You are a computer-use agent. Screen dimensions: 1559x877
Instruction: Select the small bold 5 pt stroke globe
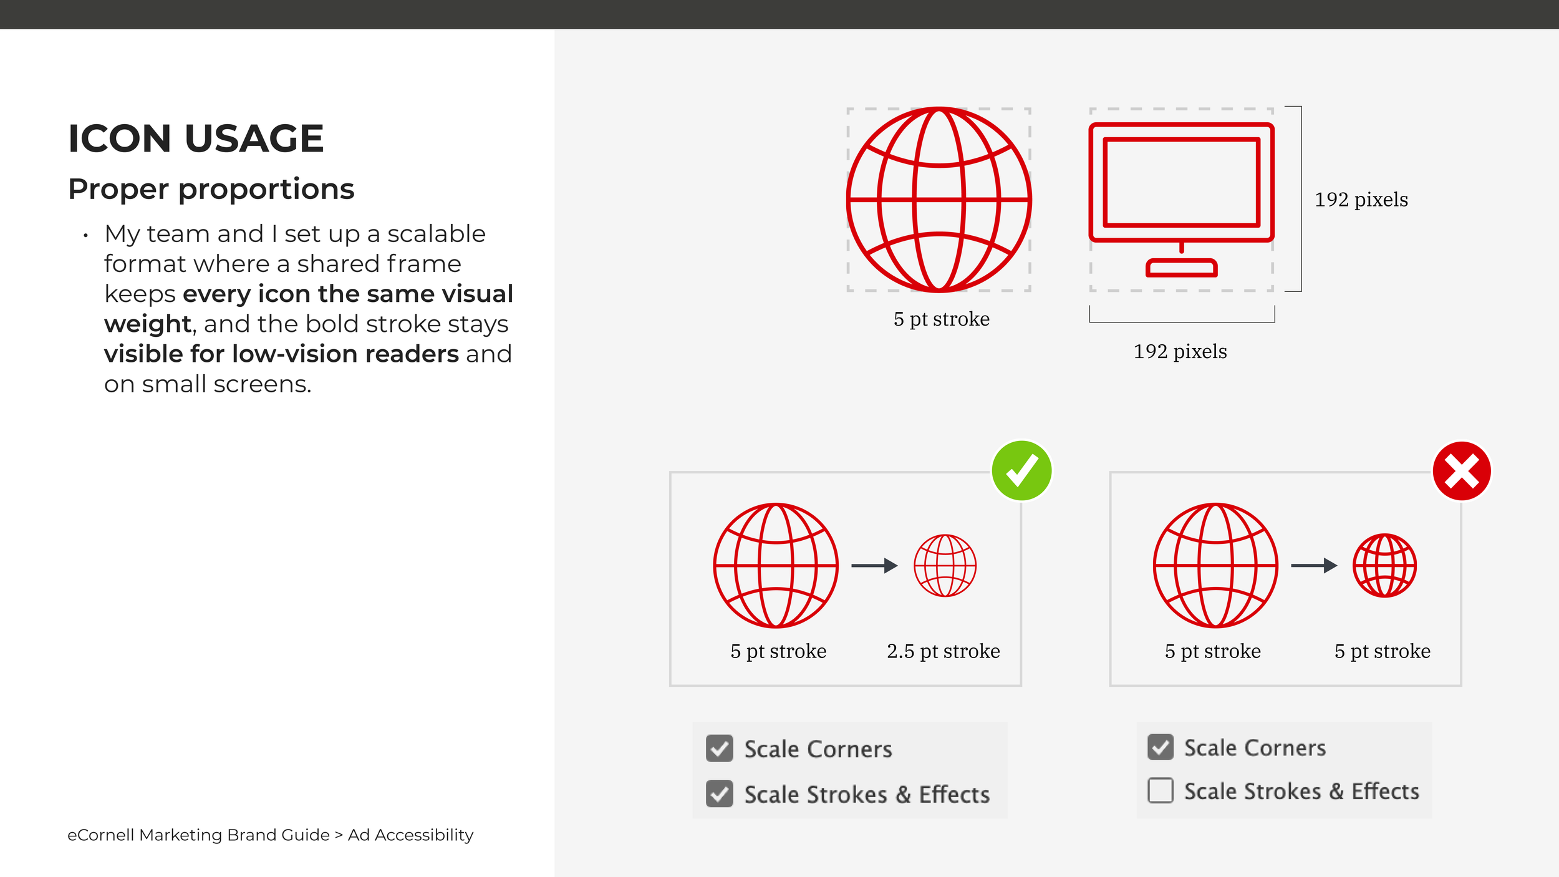click(x=1384, y=565)
